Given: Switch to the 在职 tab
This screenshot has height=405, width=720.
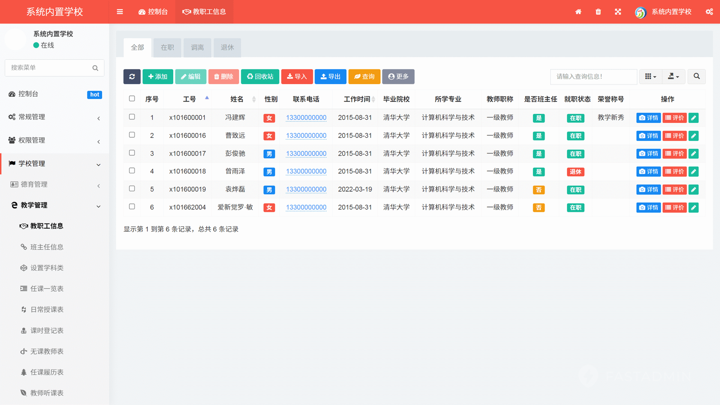Looking at the screenshot, I should coord(167,48).
